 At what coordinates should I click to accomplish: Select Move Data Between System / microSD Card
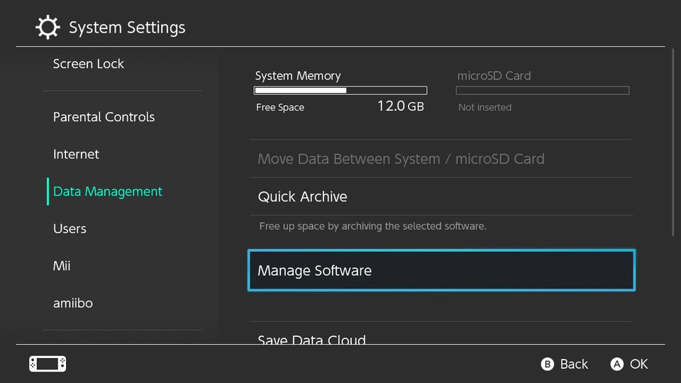(x=401, y=159)
